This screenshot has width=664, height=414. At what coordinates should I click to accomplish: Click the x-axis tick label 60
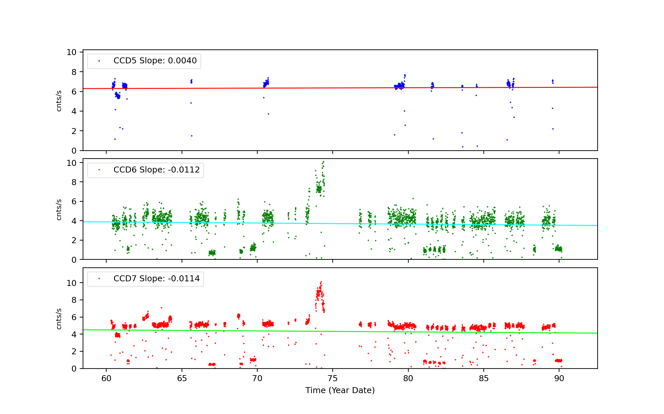point(106,379)
